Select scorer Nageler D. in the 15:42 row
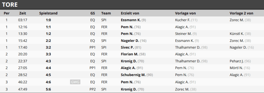Viewport: 264px width, 93px height. click(x=134, y=41)
